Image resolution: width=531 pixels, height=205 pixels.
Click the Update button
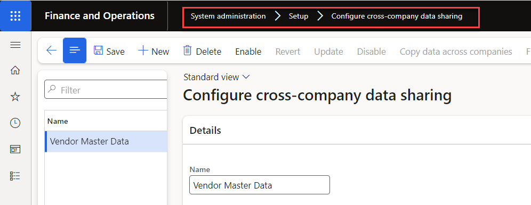[x=328, y=52]
